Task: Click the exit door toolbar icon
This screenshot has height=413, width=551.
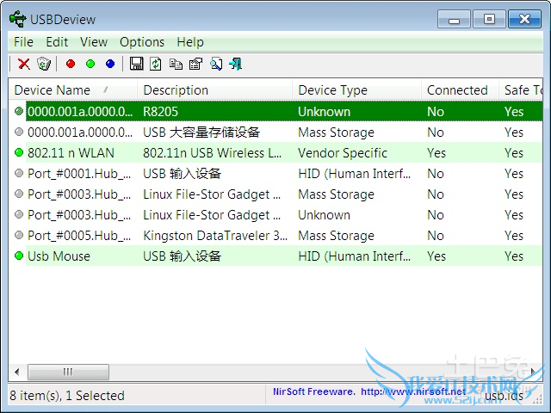Action: [x=235, y=64]
